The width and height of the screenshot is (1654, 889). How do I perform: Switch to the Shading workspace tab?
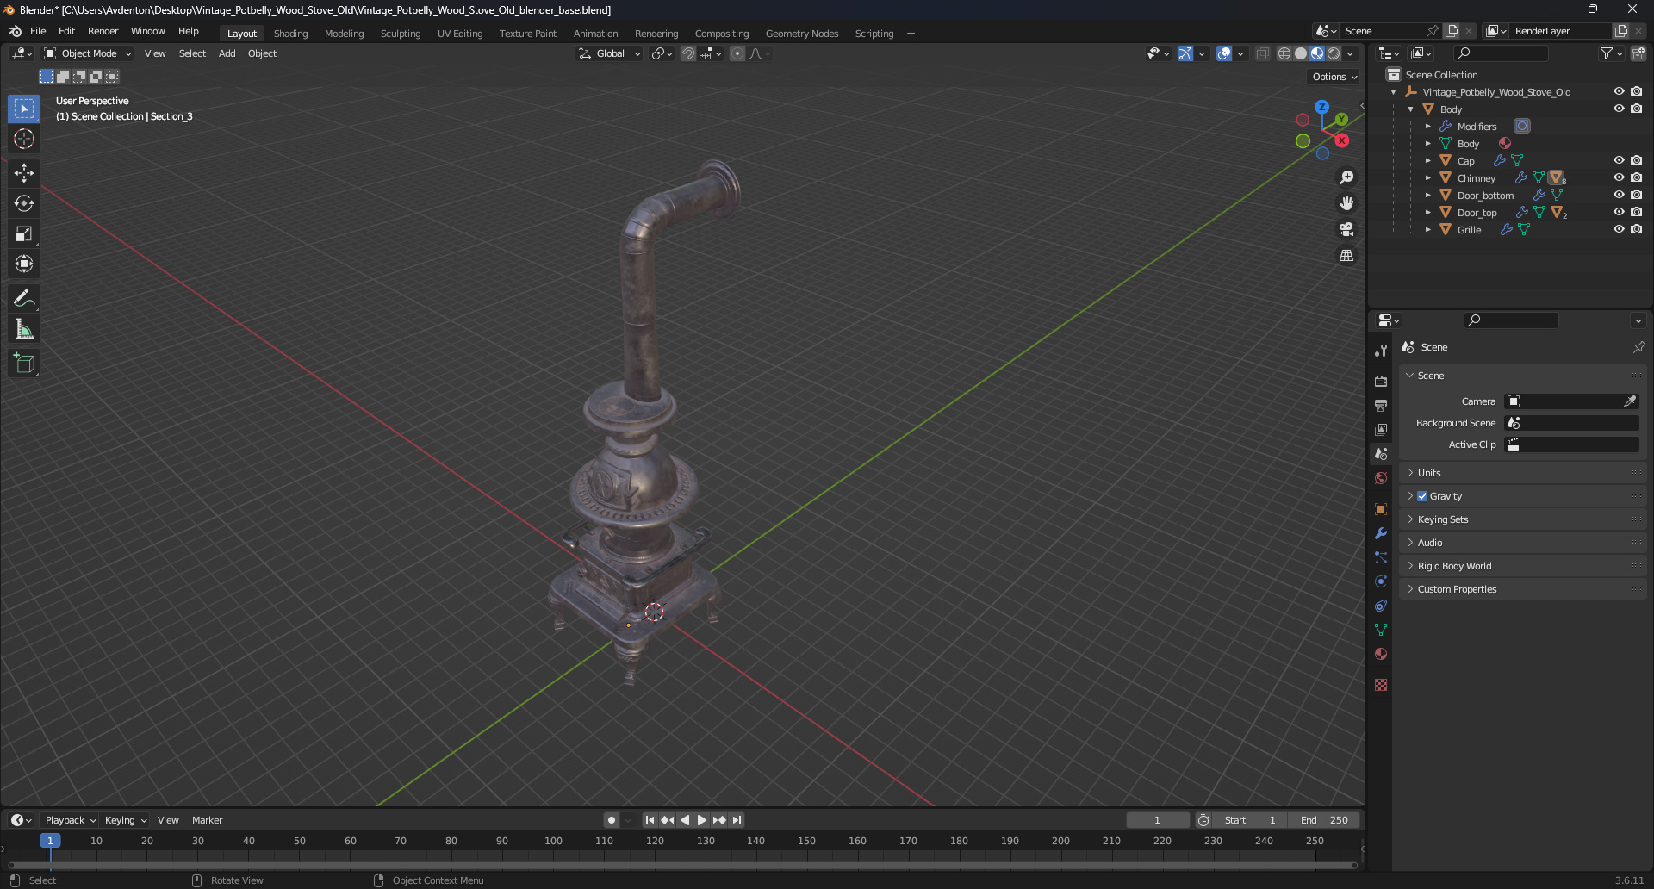[290, 34]
